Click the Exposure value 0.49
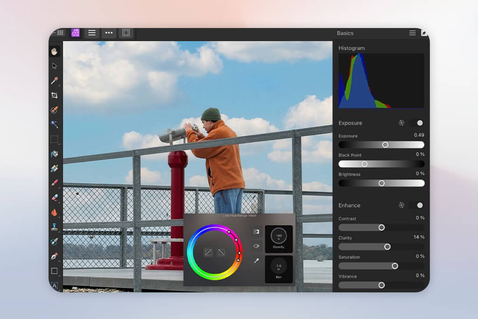 click(419, 135)
